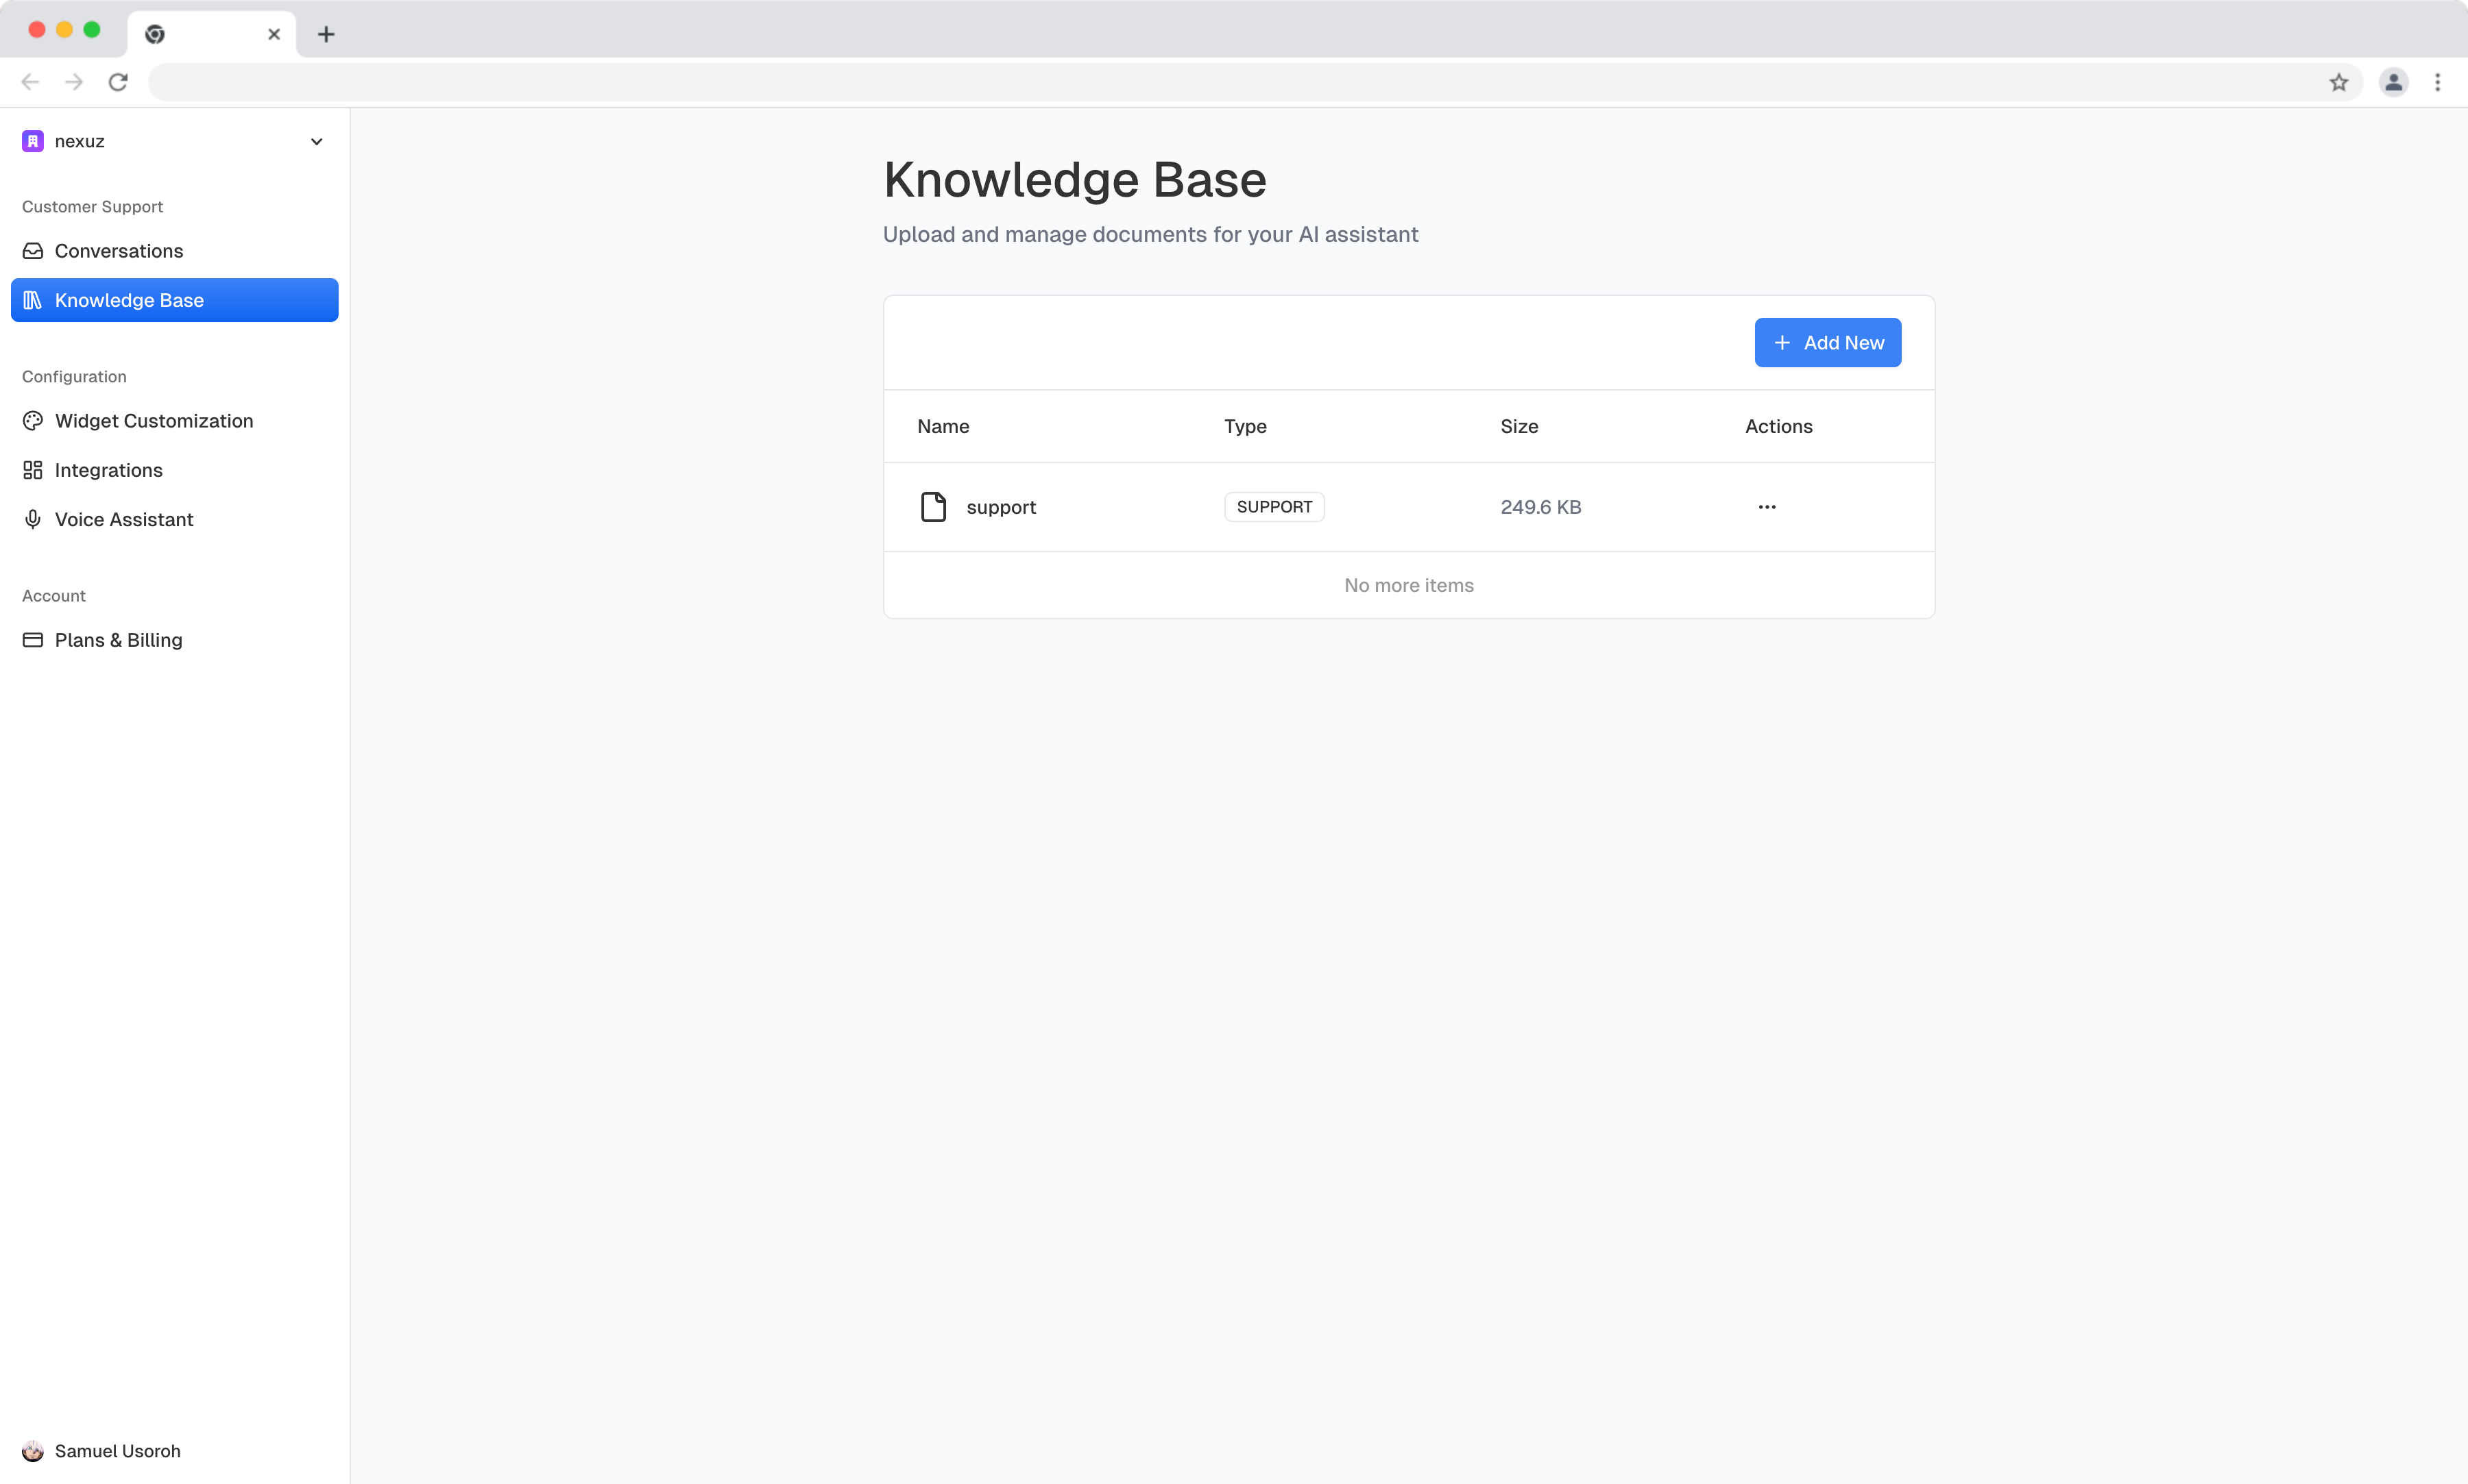The height and width of the screenshot is (1484, 2468).
Task: Open a new browser tab
Action: 326,34
